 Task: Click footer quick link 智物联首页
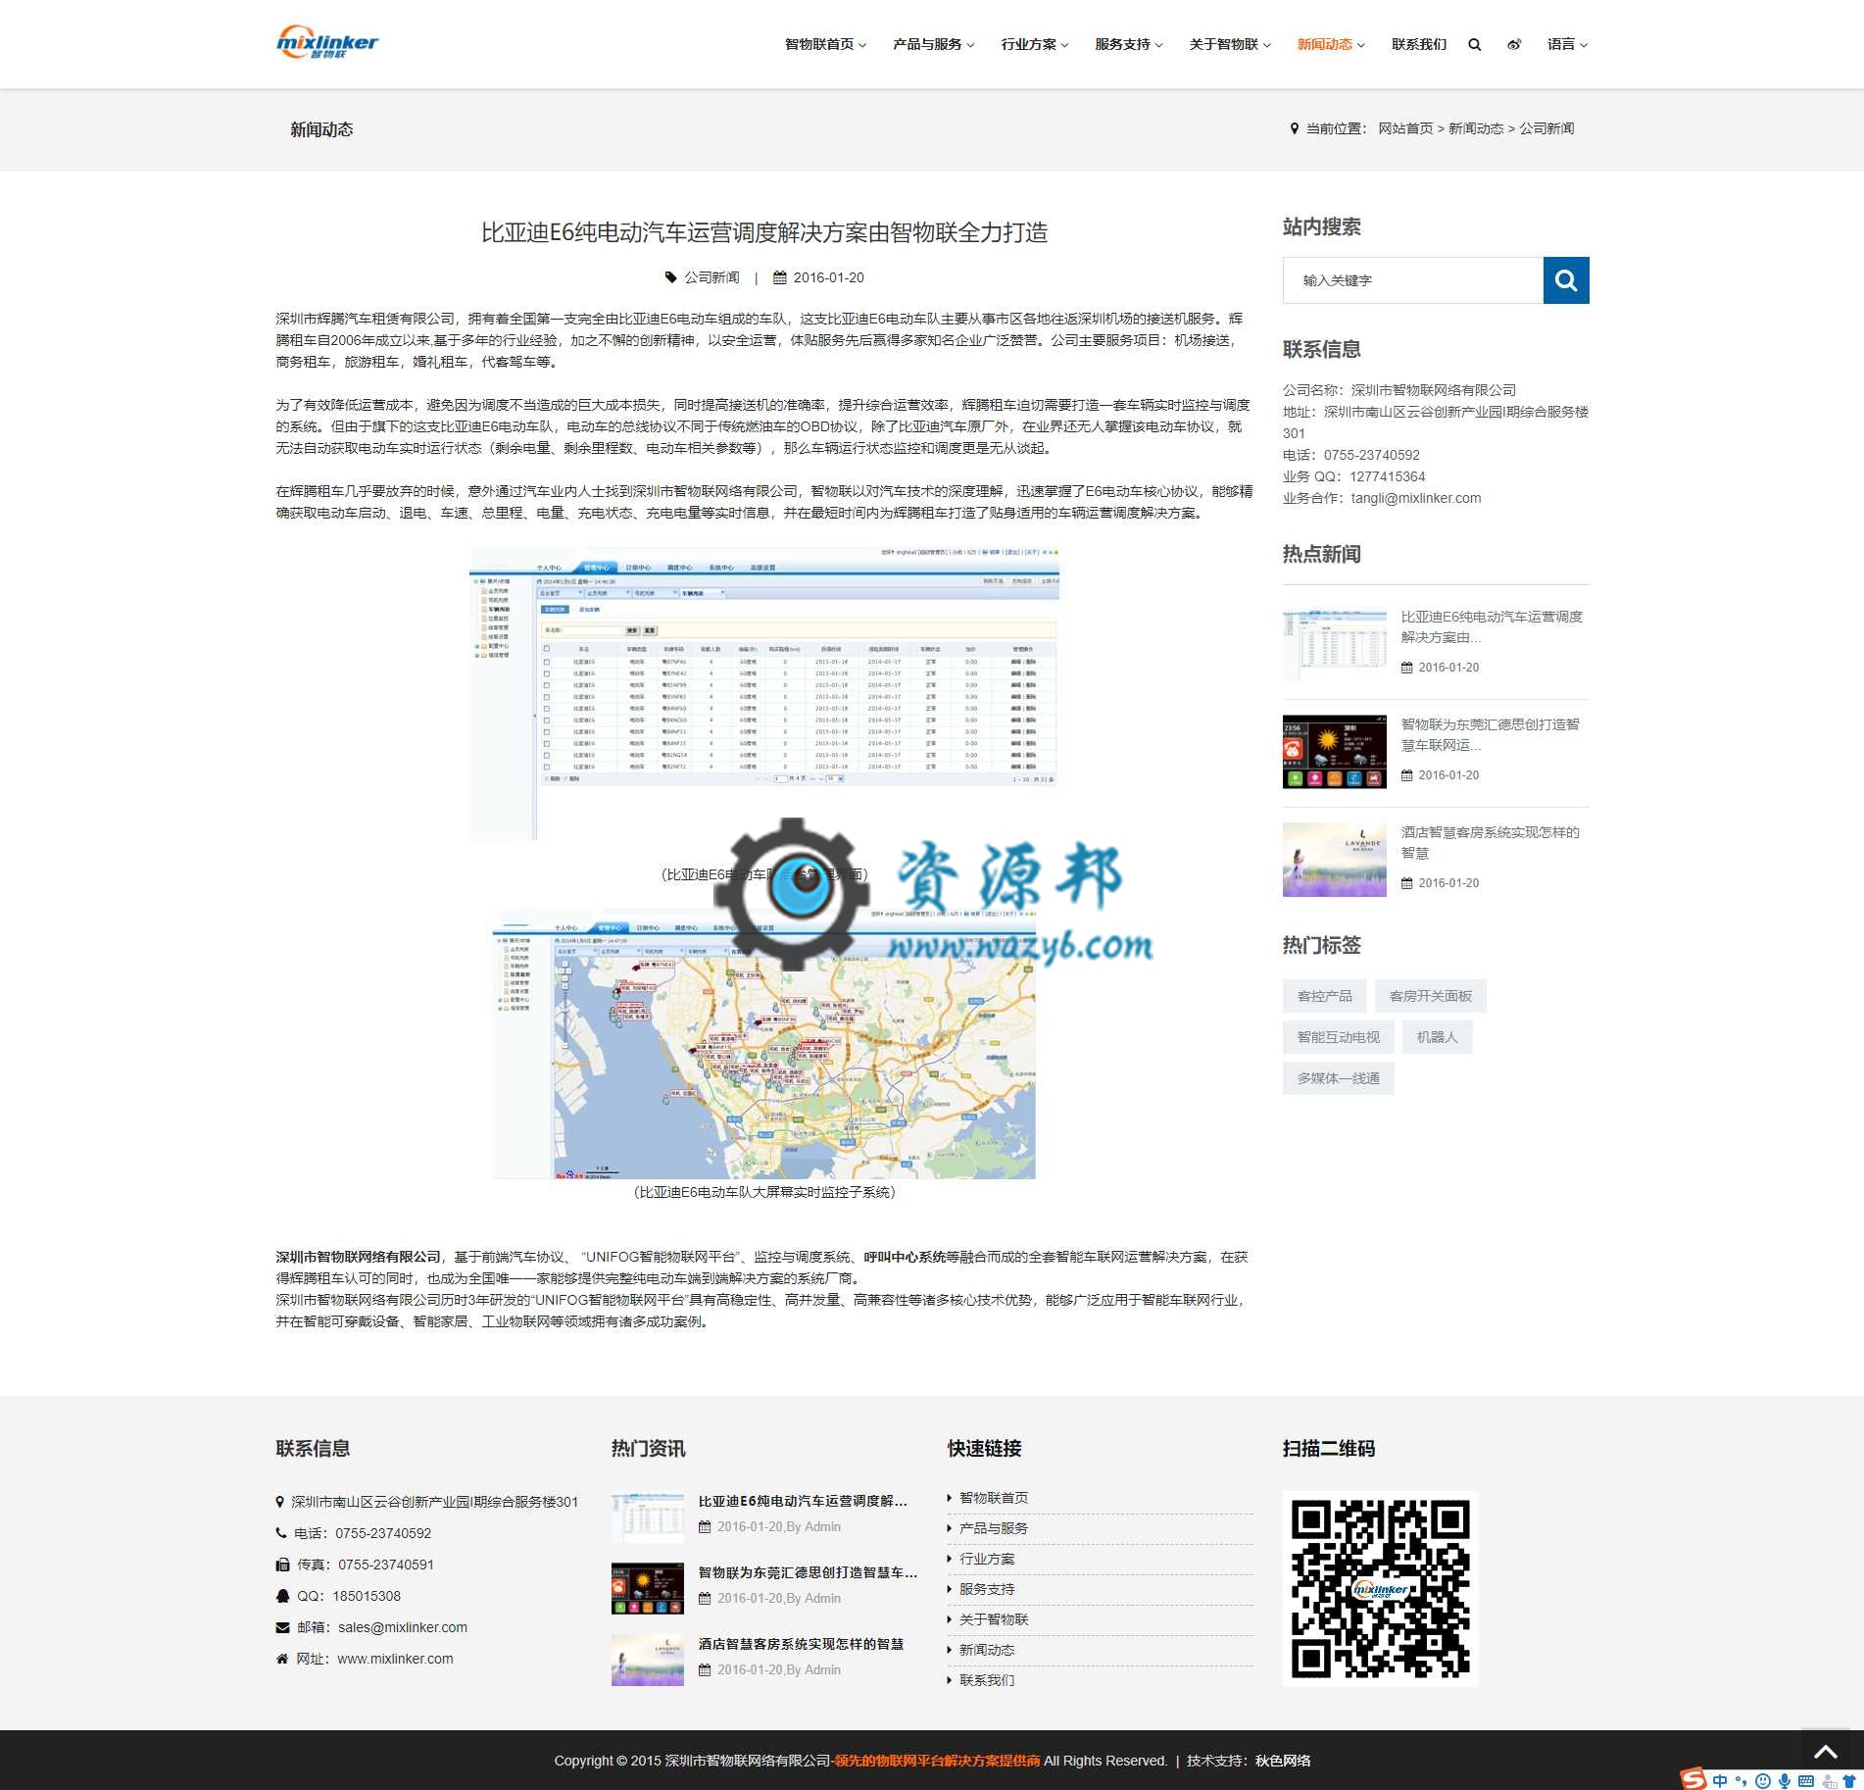[994, 1498]
